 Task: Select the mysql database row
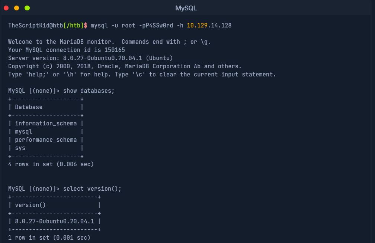click(46, 132)
